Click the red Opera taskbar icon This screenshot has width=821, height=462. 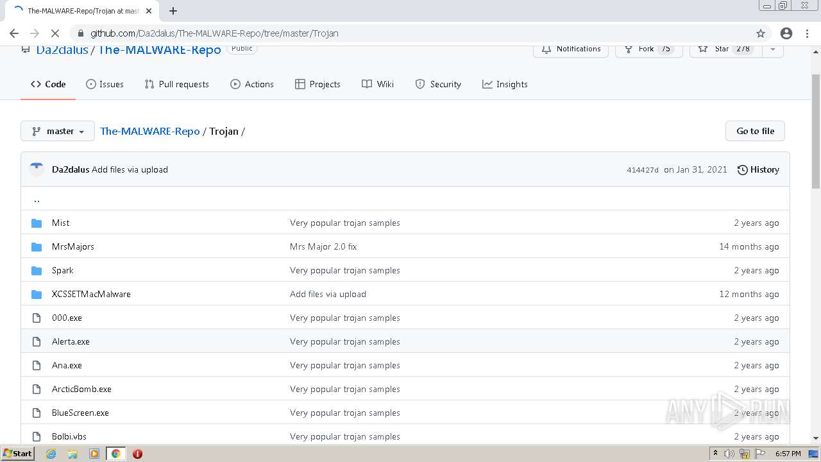137,454
